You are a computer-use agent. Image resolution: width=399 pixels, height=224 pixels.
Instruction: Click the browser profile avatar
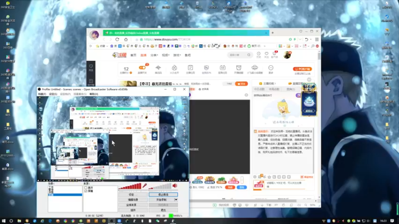(x=94, y=34)
